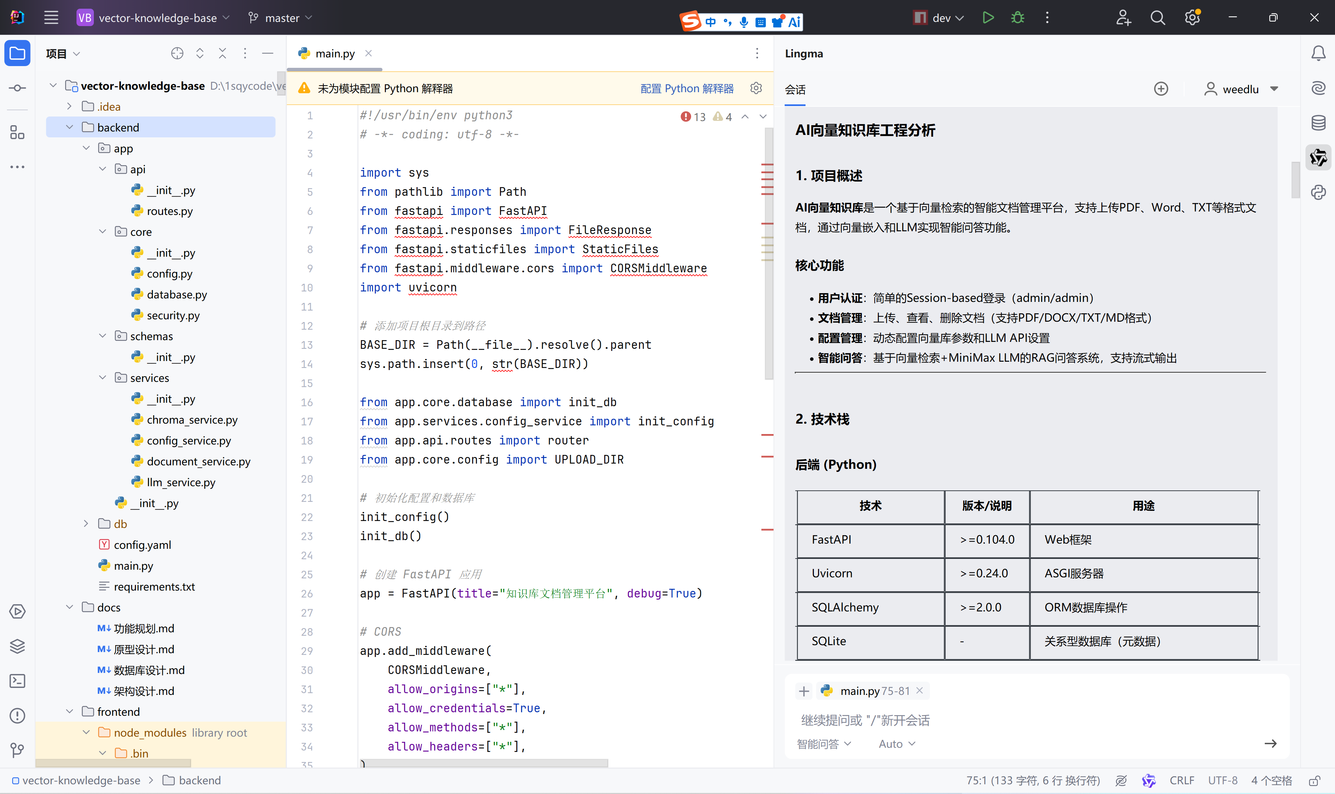The width and height of the screenshot is (1335, 794).
Task: Click select opened file locate icon
Action: (x=177, y=54)
